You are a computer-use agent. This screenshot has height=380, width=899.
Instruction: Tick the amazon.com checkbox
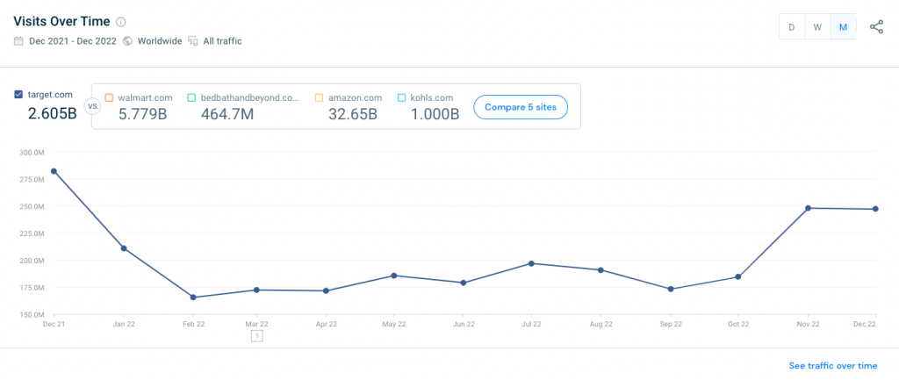point(320,97)
